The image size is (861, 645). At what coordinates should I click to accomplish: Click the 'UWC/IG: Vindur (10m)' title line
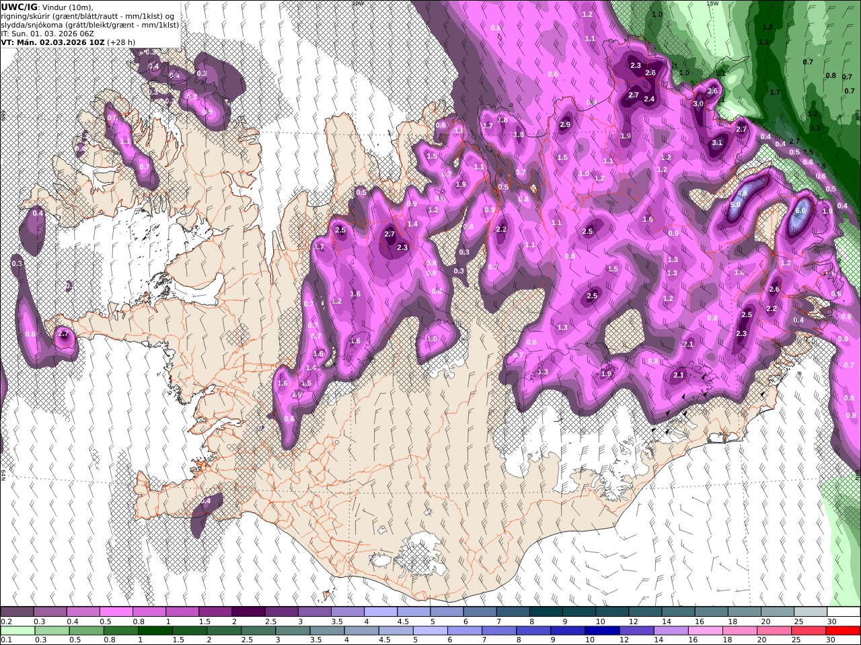47,7
